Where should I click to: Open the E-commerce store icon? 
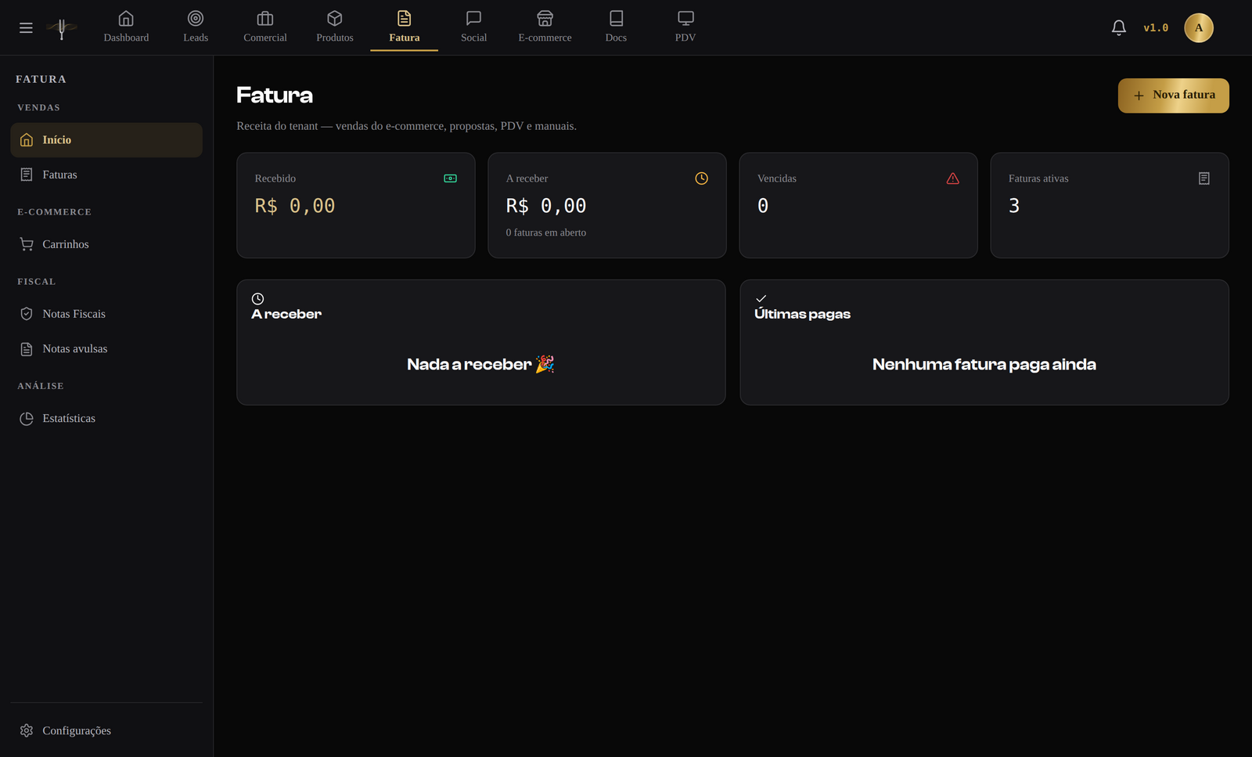click(545, 18)
